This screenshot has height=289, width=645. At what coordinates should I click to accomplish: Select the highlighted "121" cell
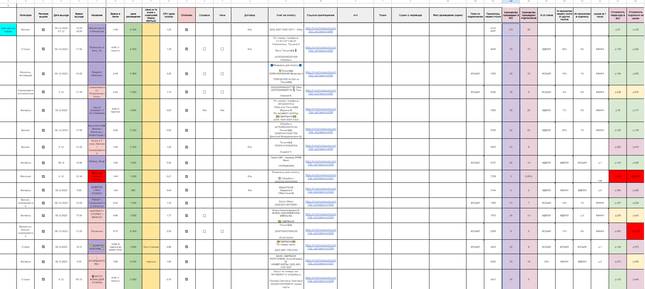coord(511,30)
